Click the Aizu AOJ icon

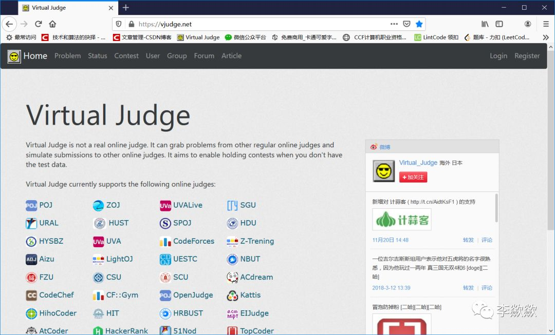[x=31, y=260]
